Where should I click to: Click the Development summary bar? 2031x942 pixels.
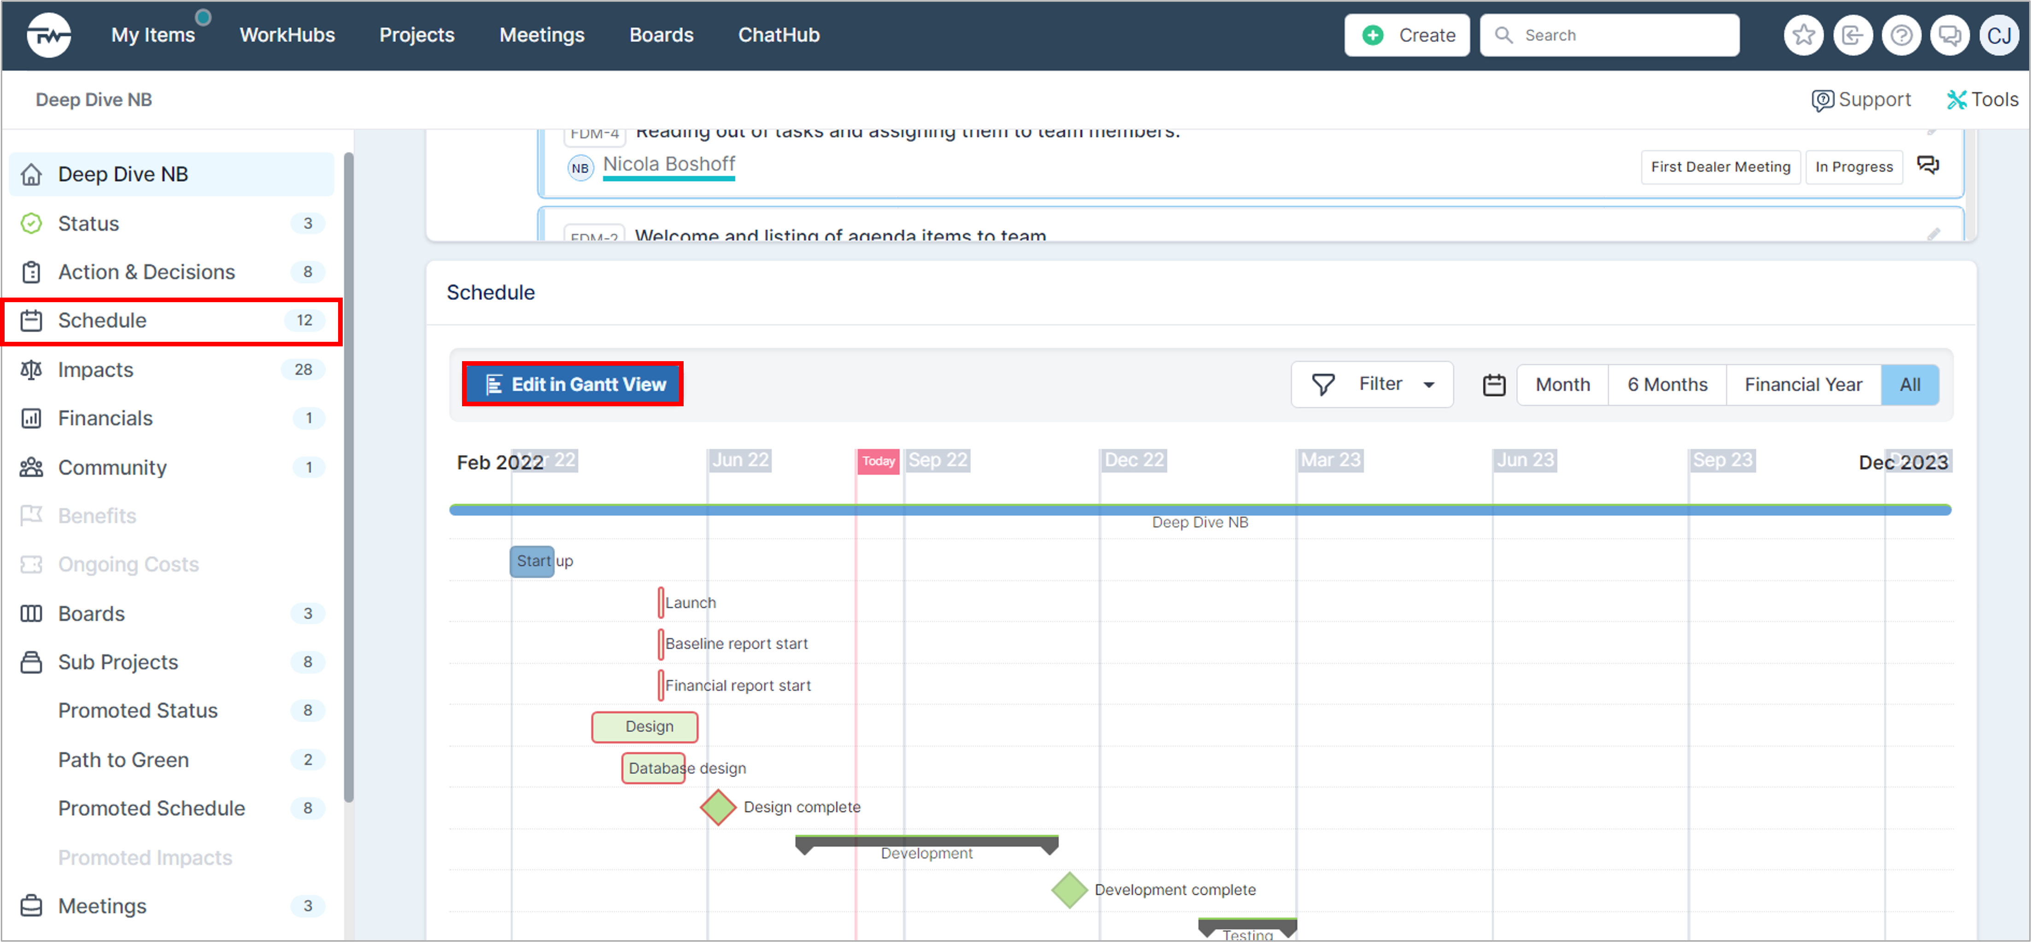click(926, 844)
